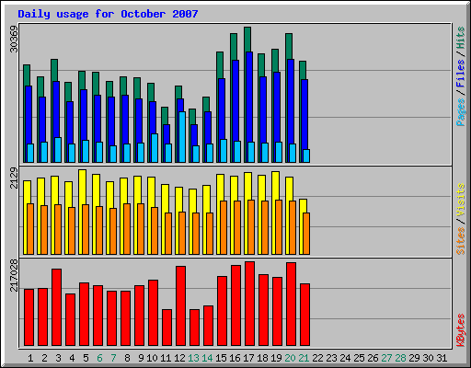Select the orange sites bar for day 21
The width and height of the screenshot is (471, 368).
click(x=306, y=234)
